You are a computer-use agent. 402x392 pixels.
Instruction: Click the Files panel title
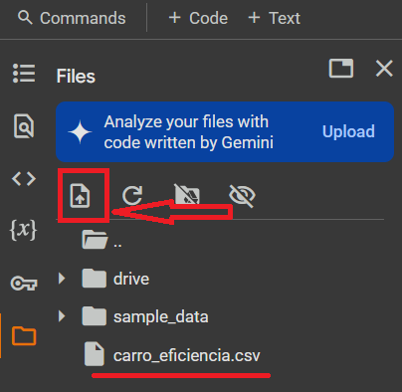tap(76, 77)
